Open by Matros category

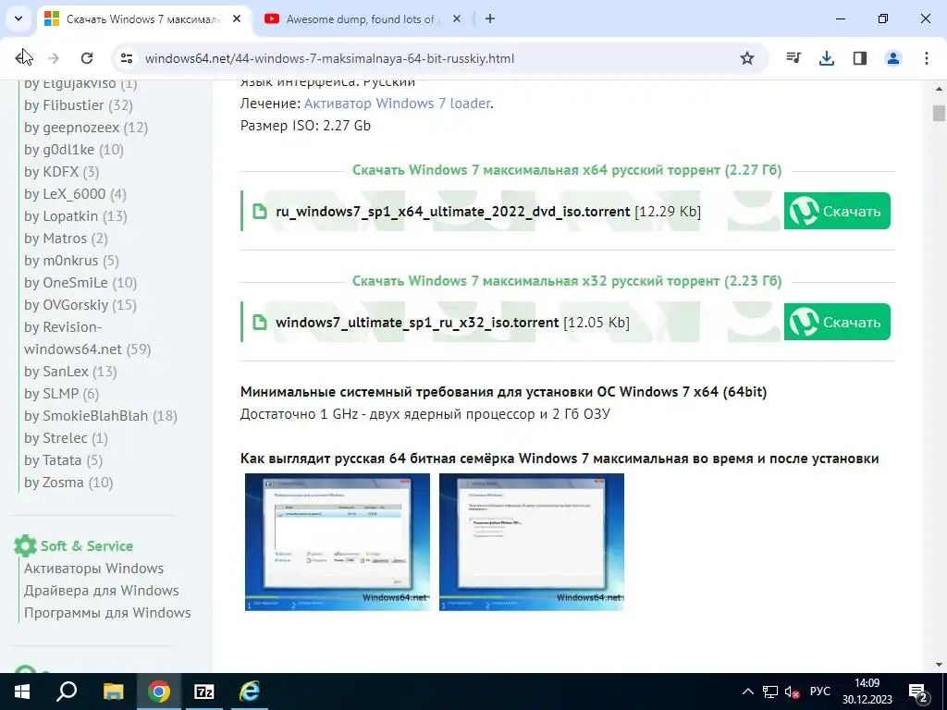[55, 239]
